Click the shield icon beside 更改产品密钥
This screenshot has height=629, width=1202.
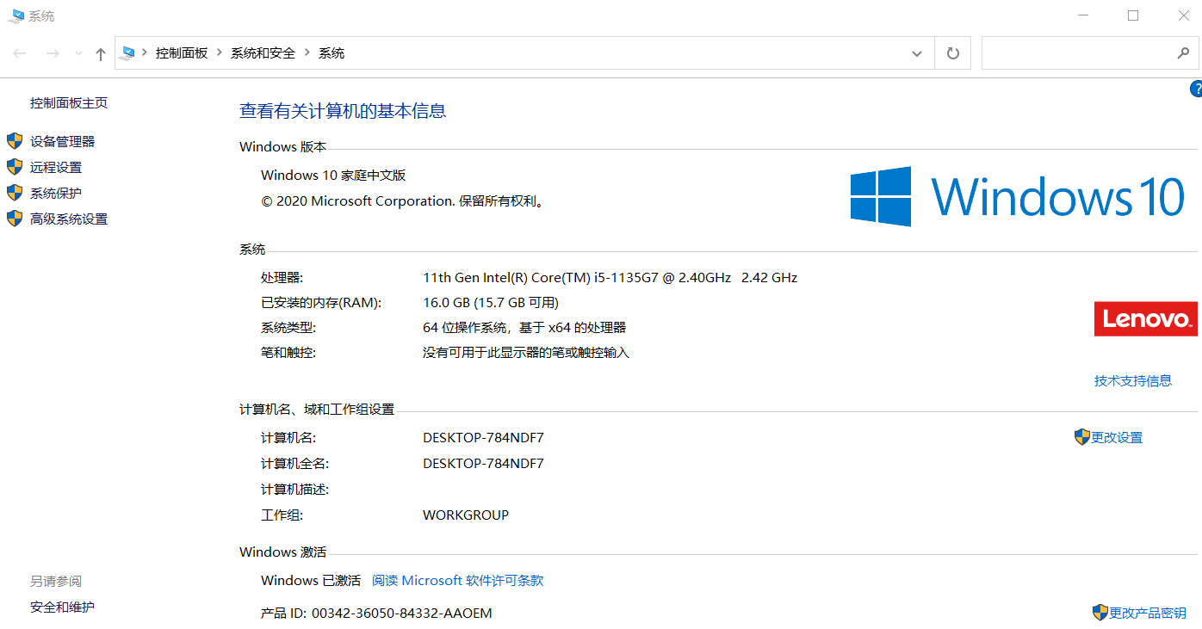click(x=1100, y=612)
